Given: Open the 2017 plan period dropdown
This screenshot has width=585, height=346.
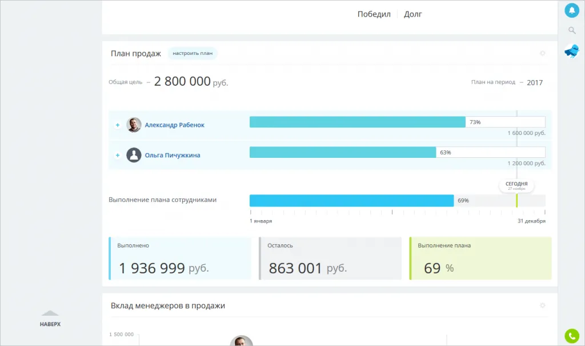Looking at the screenshot, I should coord(535,82).
